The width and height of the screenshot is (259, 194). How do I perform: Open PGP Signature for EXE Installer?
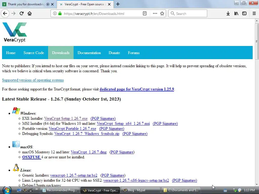click(x=103, y=118)
